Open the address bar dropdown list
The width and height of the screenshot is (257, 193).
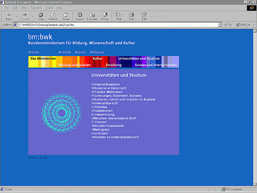(x=220, y=25)
